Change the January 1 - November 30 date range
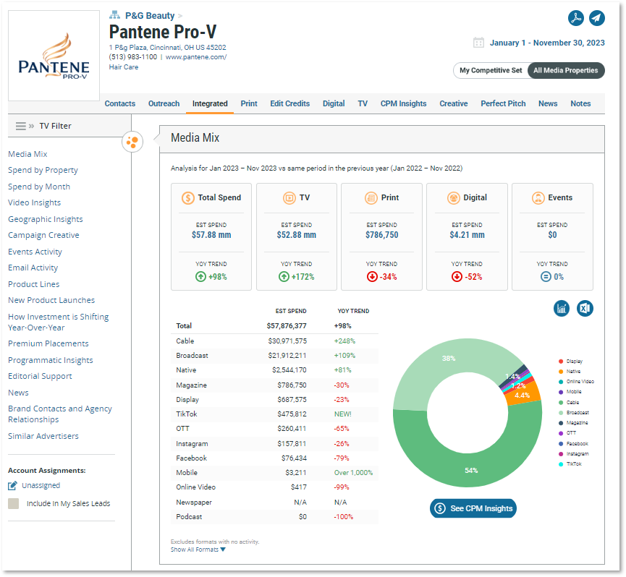Image resolution: width=626 pixels, height=577 pixels. click(547, 43)
